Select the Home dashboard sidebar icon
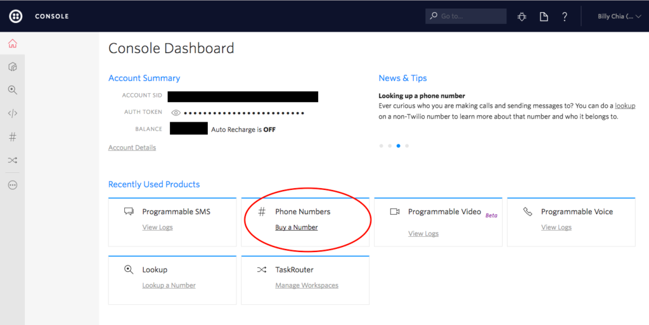This screenshot has width=649, height=325. pyautogui.click(x=13, y=44)
